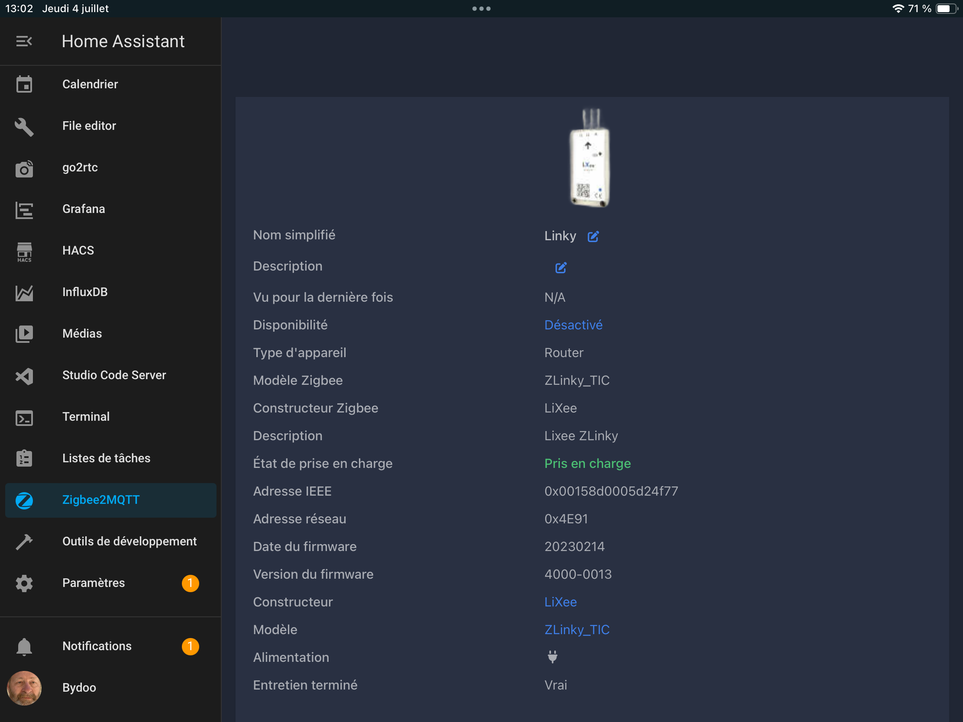Image resolution: width=963 pixels, height=722 pixels.
Task: Open the Calendrier calendar icon
Action: (x=24, y=84)
